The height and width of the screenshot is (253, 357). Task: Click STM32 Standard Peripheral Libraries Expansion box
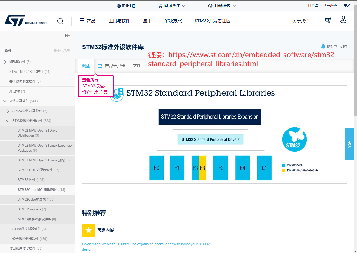tap(210, 117)
